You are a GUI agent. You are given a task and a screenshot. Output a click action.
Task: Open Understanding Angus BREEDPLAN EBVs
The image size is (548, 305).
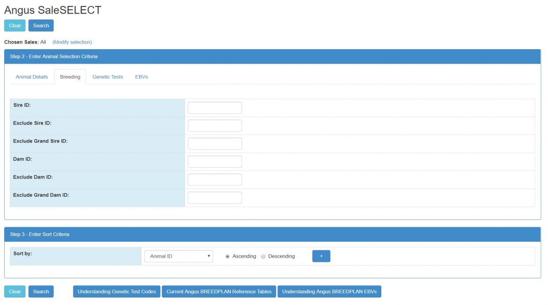[329, 291]
